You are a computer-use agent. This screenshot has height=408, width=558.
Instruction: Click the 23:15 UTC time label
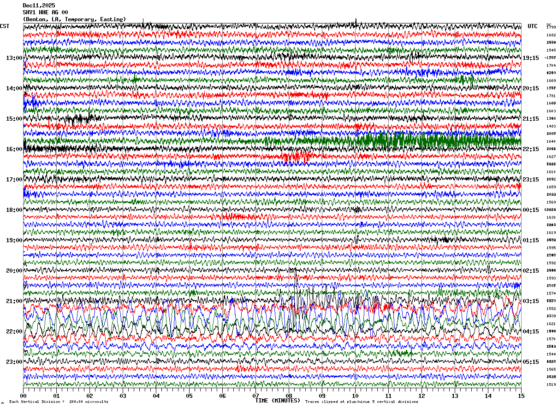[531, 180]
